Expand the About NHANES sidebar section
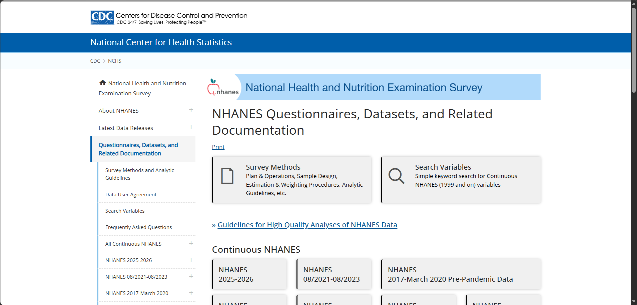The width and height of the screenshot is (637, 305). [x=191, y=110]
